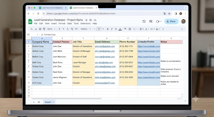The width and height of the screenshot is (214, 117).
Task: Open the Format menu
Action: (62, 24)
